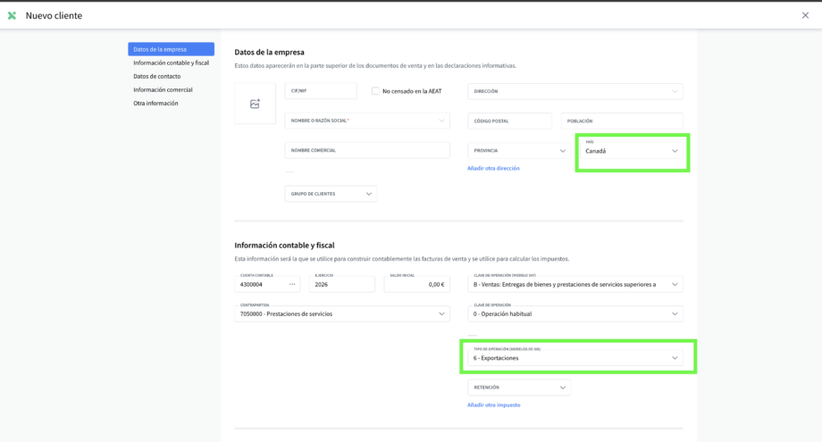Image resolution: width=822 pixels, height=442 pixels.
Task: Open 'Información comercial' in the sidebar
Action: [163, 89]
